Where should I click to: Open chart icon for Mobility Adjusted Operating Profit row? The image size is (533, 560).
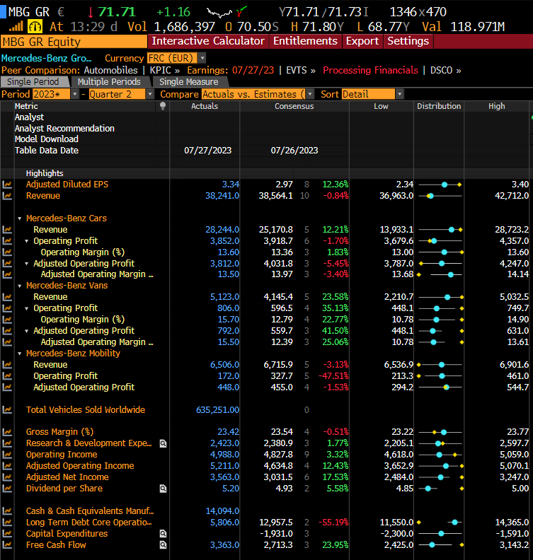pyautogui.click(x=7, y=387)
